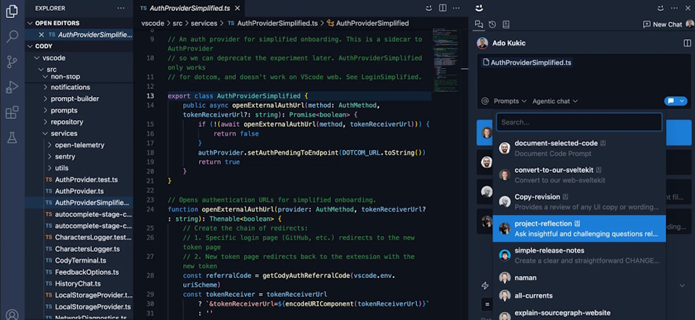The width and height of the screenshot is (695, 320).
Task: Open the Prompts dropdown
Action: pyautogui.click(x=510, y=101)
